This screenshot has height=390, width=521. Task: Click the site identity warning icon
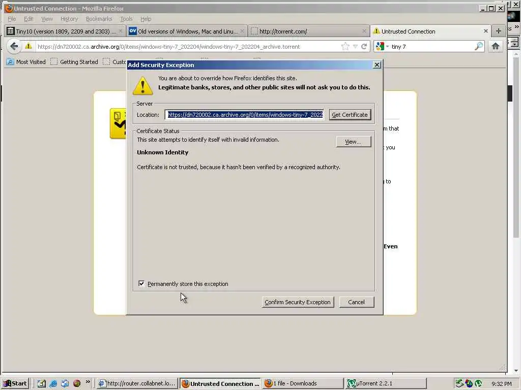click(28, 46)
